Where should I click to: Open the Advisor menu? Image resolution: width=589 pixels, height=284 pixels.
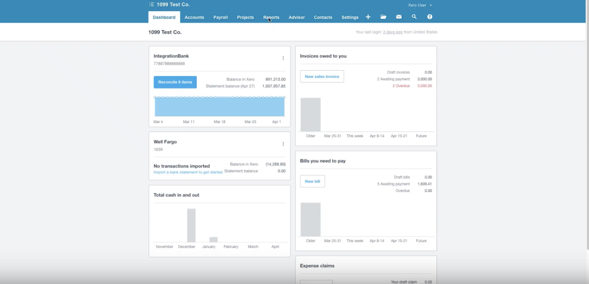296,17
